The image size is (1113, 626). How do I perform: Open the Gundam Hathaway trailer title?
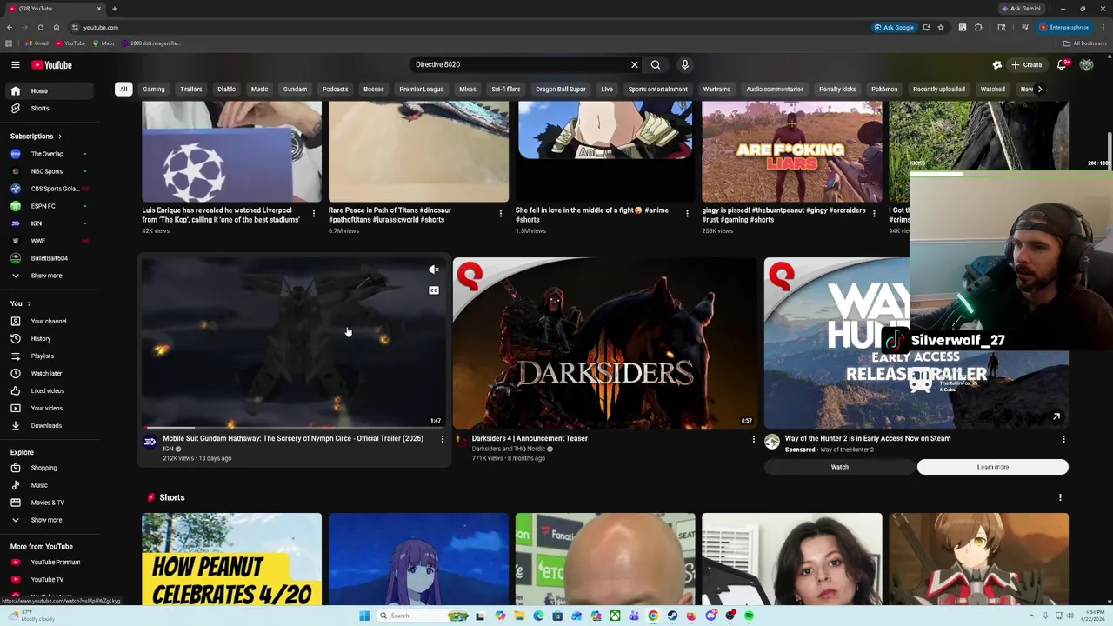tap(293, 438)
